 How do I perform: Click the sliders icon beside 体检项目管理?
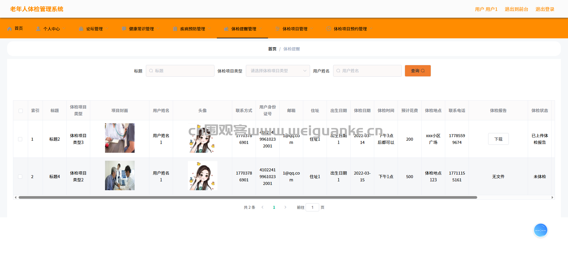pyautogui.click(x=277, y=29)
